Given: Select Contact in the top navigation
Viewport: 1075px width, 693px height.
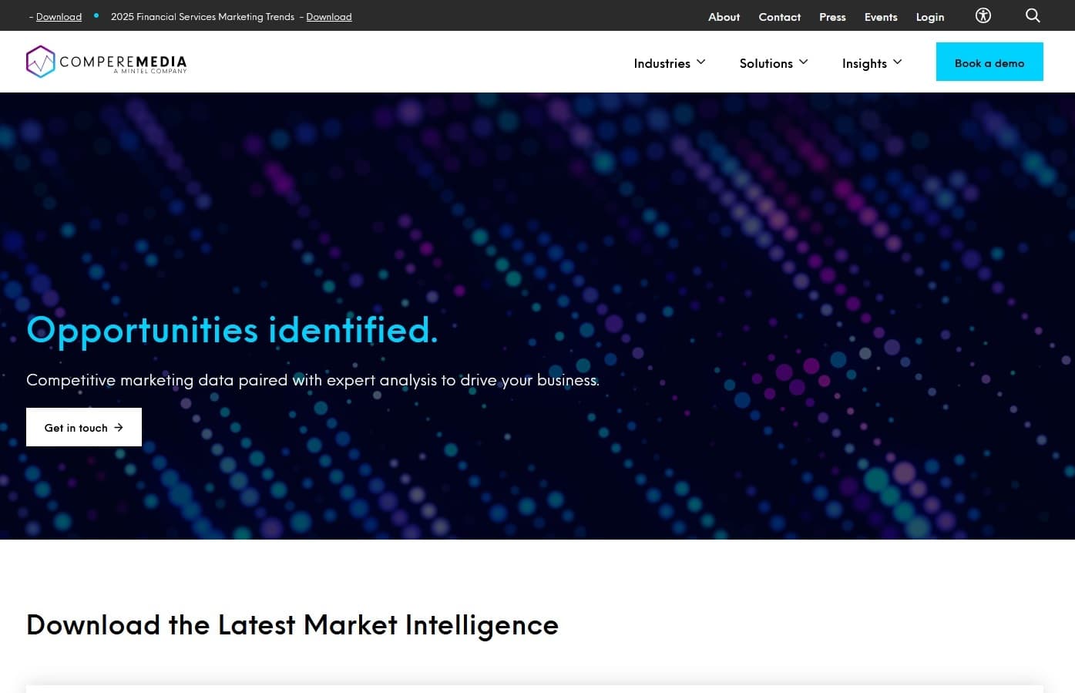Looking at the screenshot, I should [x=779, y=16].
